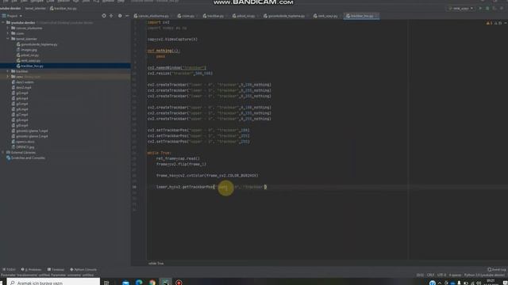Open Project panel settings gear

(x=120, y=16)
